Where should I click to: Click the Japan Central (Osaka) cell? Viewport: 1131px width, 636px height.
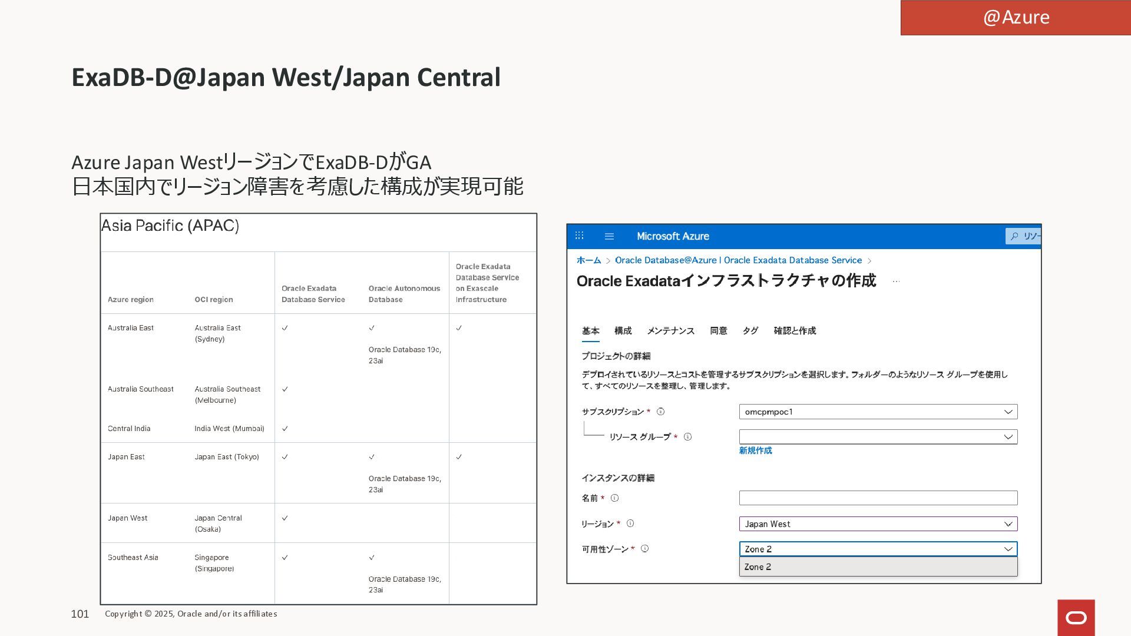(x=218, y=524)
